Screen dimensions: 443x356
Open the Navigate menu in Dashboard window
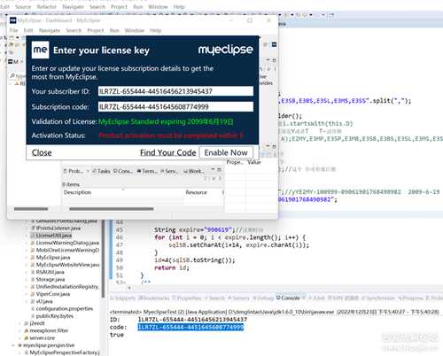tap(50, 30)
